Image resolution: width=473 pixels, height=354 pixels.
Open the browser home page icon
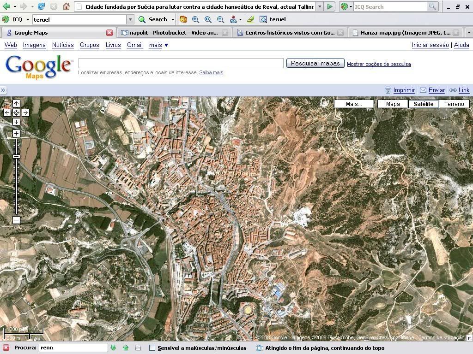pos(66,6)
